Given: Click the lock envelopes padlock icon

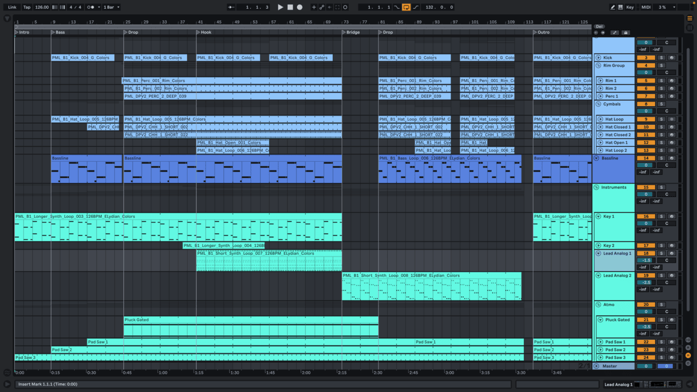Looking at the screenshot, I should pos(625,33).
